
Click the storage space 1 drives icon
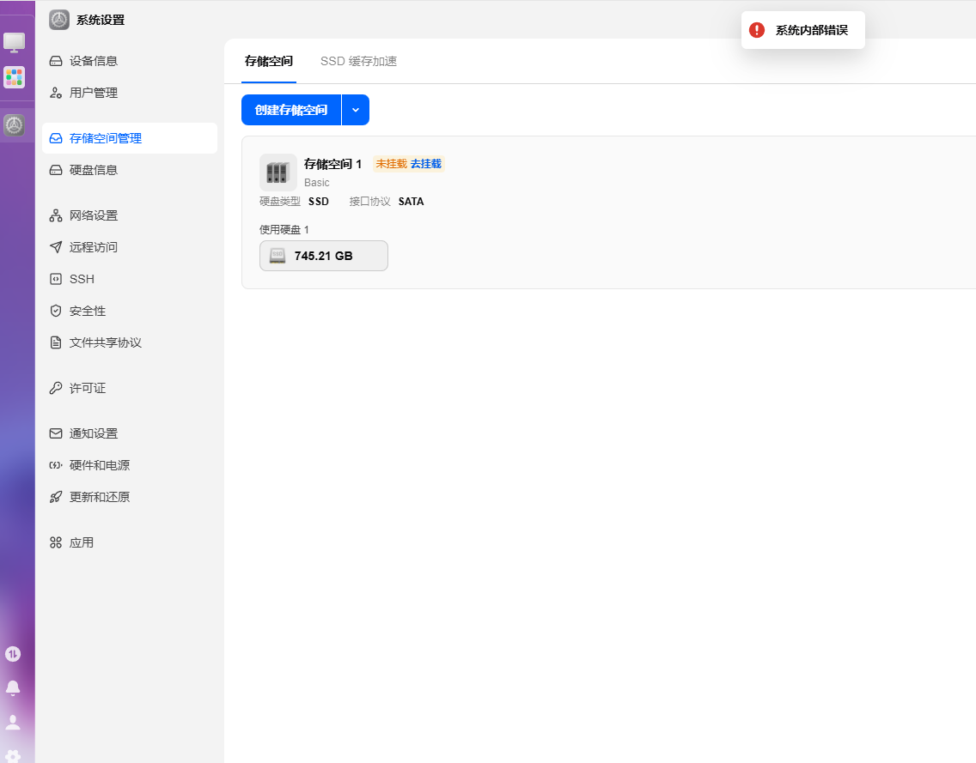pos(278,173)
